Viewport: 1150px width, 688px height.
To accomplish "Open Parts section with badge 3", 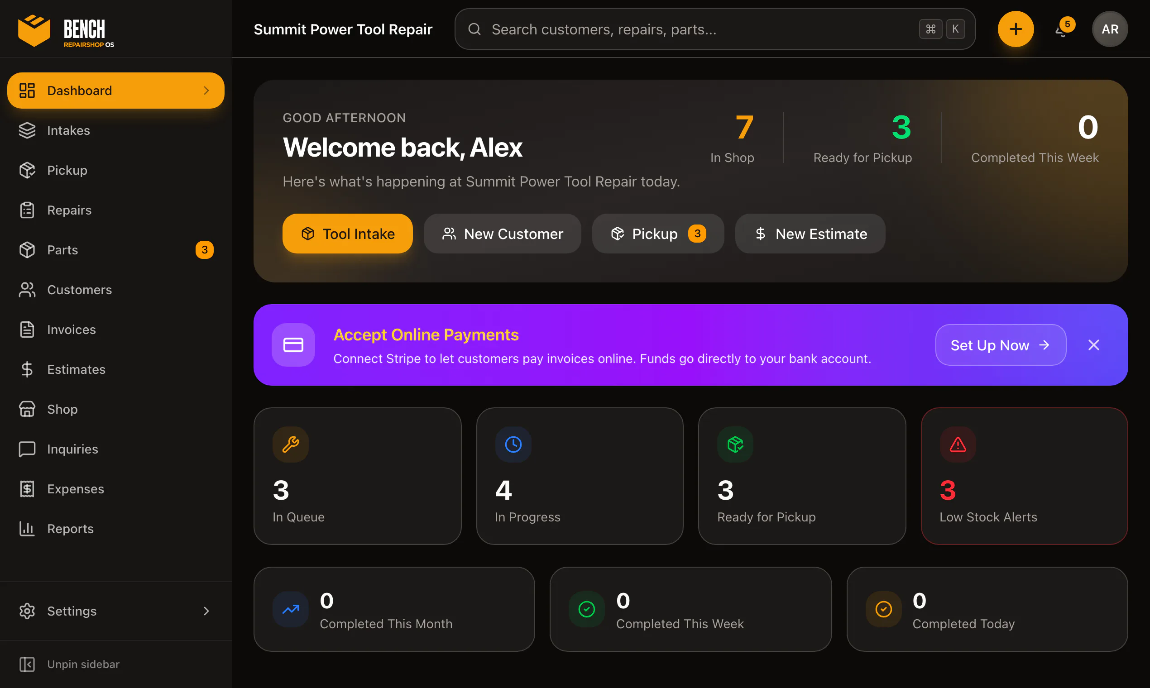I will tap(116, 250).
